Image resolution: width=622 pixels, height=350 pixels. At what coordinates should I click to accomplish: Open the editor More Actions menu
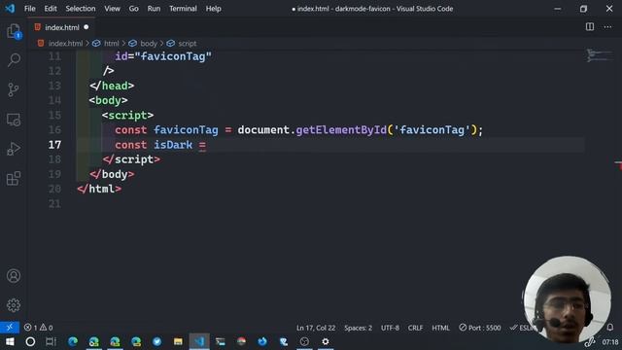(607, 27)
